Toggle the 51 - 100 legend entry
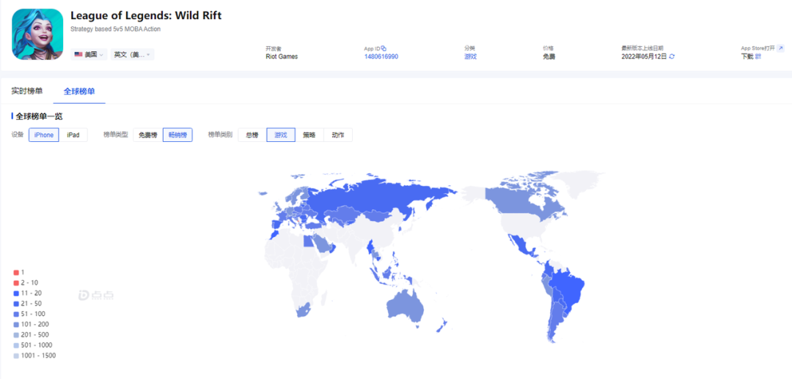This screenshot has width=792, height=379. (x=29, y=314)
